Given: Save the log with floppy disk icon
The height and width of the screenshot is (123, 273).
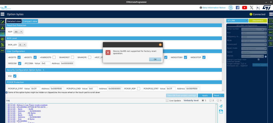Looking at the screenshot, I should click(221, 112).
